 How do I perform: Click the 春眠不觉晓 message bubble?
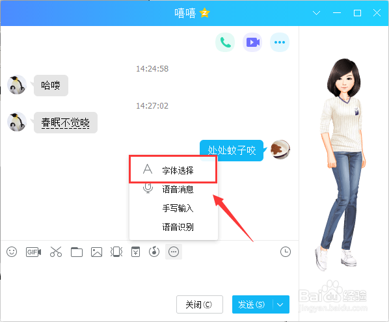[66, 122]
